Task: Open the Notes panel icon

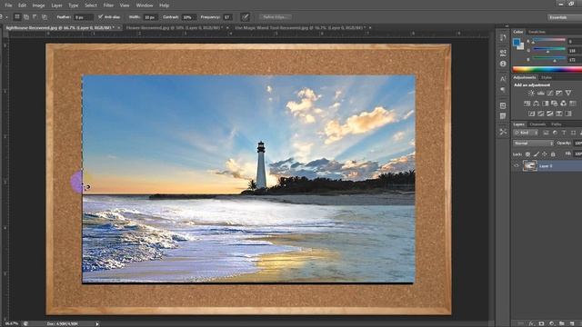Action: (x=503, y=105)
